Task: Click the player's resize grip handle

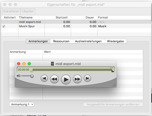Action: [114, 85]
